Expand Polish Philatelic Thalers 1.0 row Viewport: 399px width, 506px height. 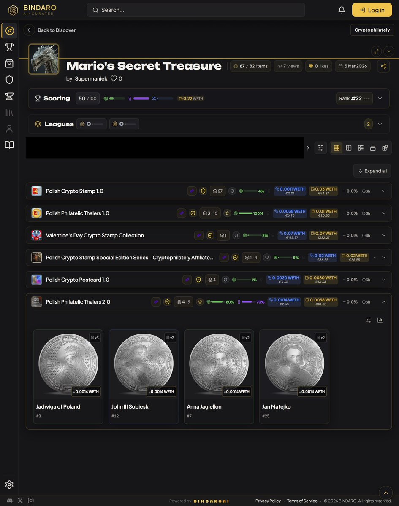pyautogui.click(x=384, y=213)
